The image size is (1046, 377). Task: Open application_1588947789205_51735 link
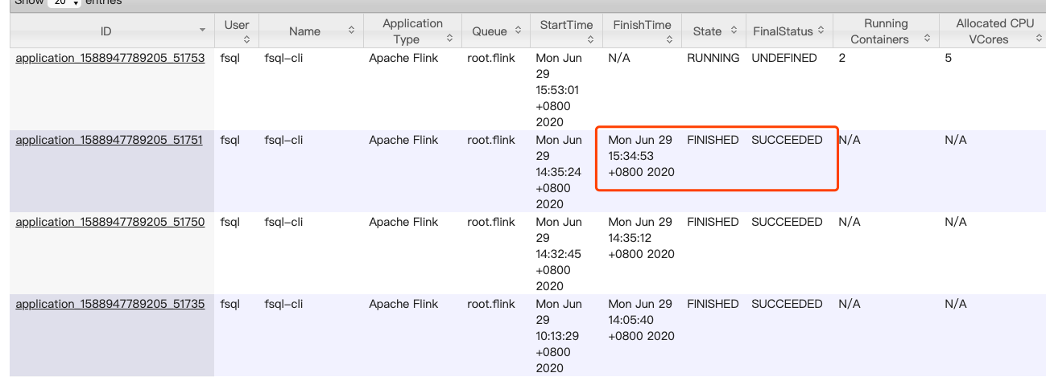tap(110, 304)
